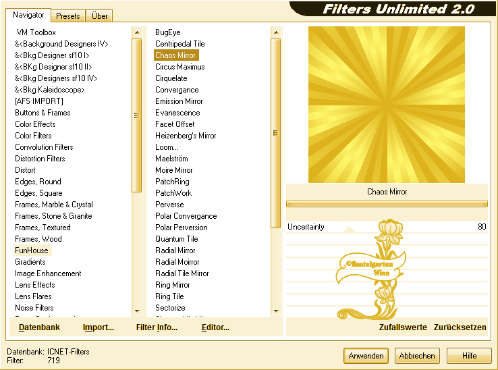498x370 pixels.
Task: Select the Radial Tile Mirror filter
Action: point(182,273)
